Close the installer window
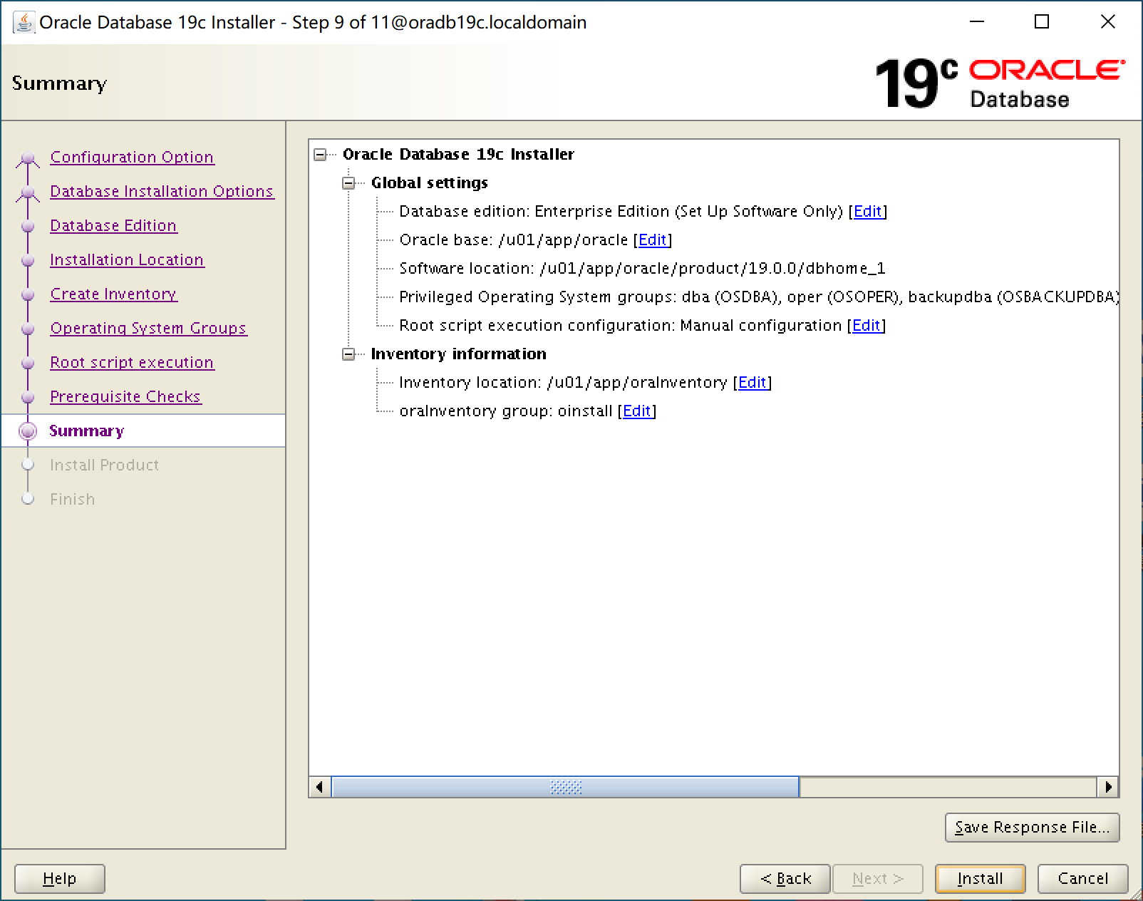This screenshot has height=901, width=1143. [x=1108, y=22]
